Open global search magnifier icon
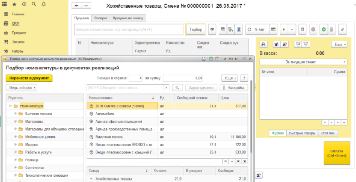Viewport: 356px width, 182px height. (x=34, y=4)
